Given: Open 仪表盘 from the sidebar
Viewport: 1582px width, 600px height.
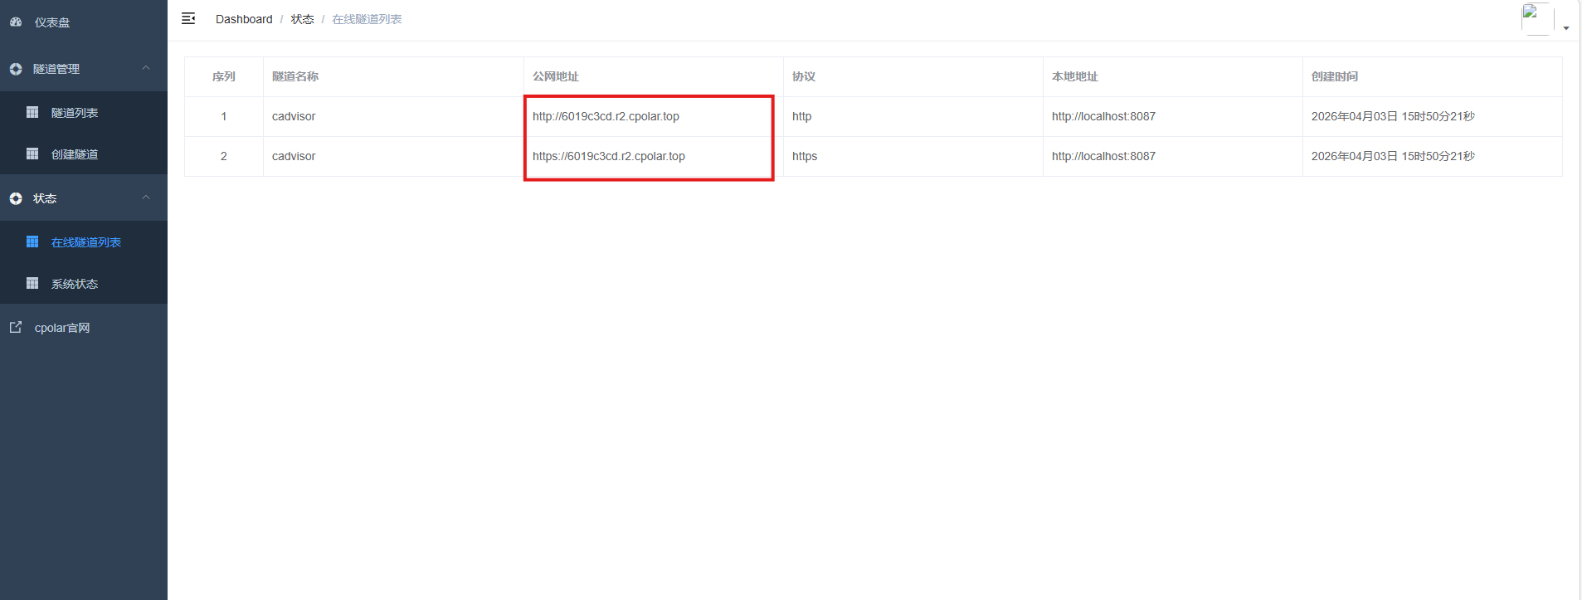Looking at the screenshot, I should 52,22.
